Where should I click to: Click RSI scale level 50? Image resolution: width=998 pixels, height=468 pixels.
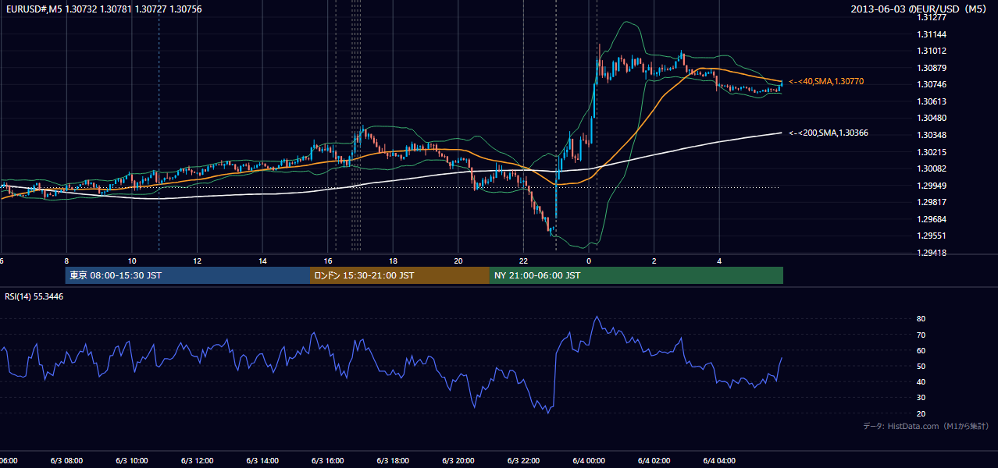921,366
